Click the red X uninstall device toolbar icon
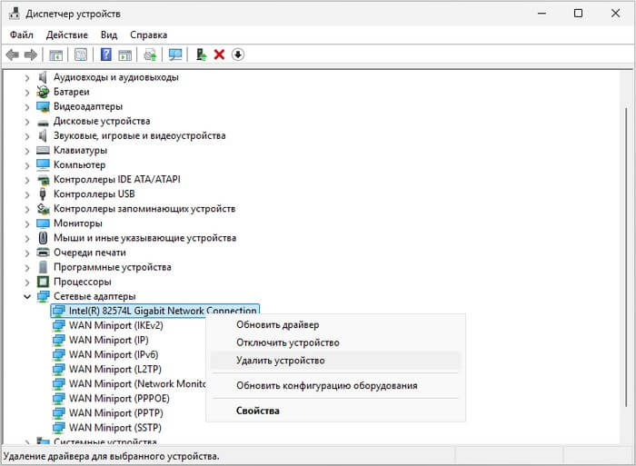The height and width of the screenshot is (466, 636). [219, 55]
